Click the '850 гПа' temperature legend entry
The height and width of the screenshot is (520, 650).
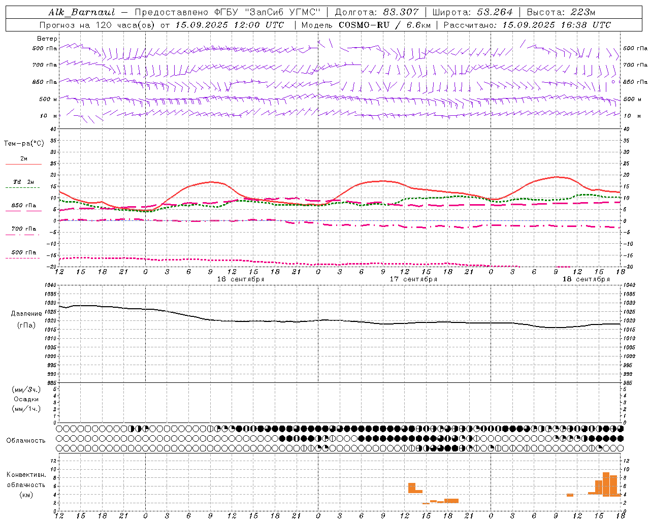pyautogui.click(x=24, y=206)
